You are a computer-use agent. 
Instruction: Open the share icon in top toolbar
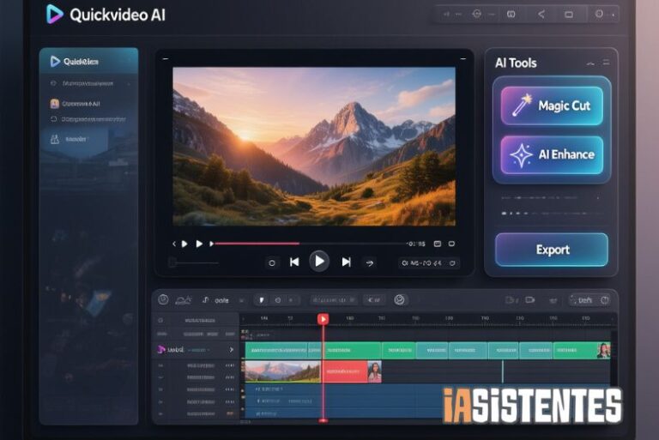[541, 14]
